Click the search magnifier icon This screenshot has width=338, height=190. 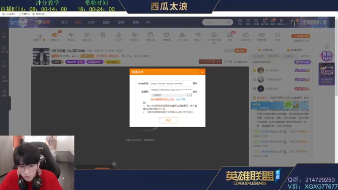point(229,22)
